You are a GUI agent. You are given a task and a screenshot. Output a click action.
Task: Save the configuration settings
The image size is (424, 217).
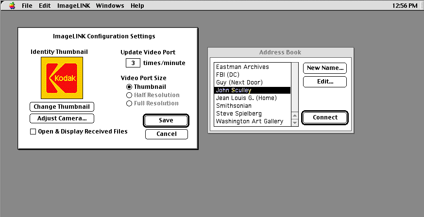[166, 120]
